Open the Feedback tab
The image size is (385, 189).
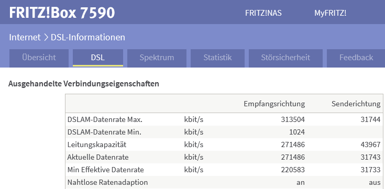pyautogui.click(x=356, y=58)
